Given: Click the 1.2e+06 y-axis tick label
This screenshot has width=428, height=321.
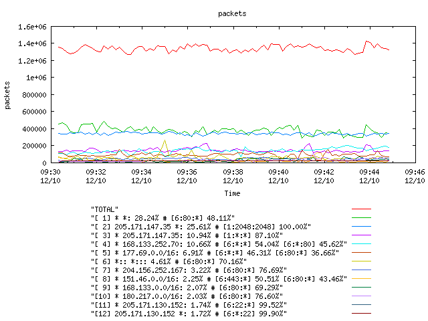Looking at the screenshot, I should [x=32, y=61].
